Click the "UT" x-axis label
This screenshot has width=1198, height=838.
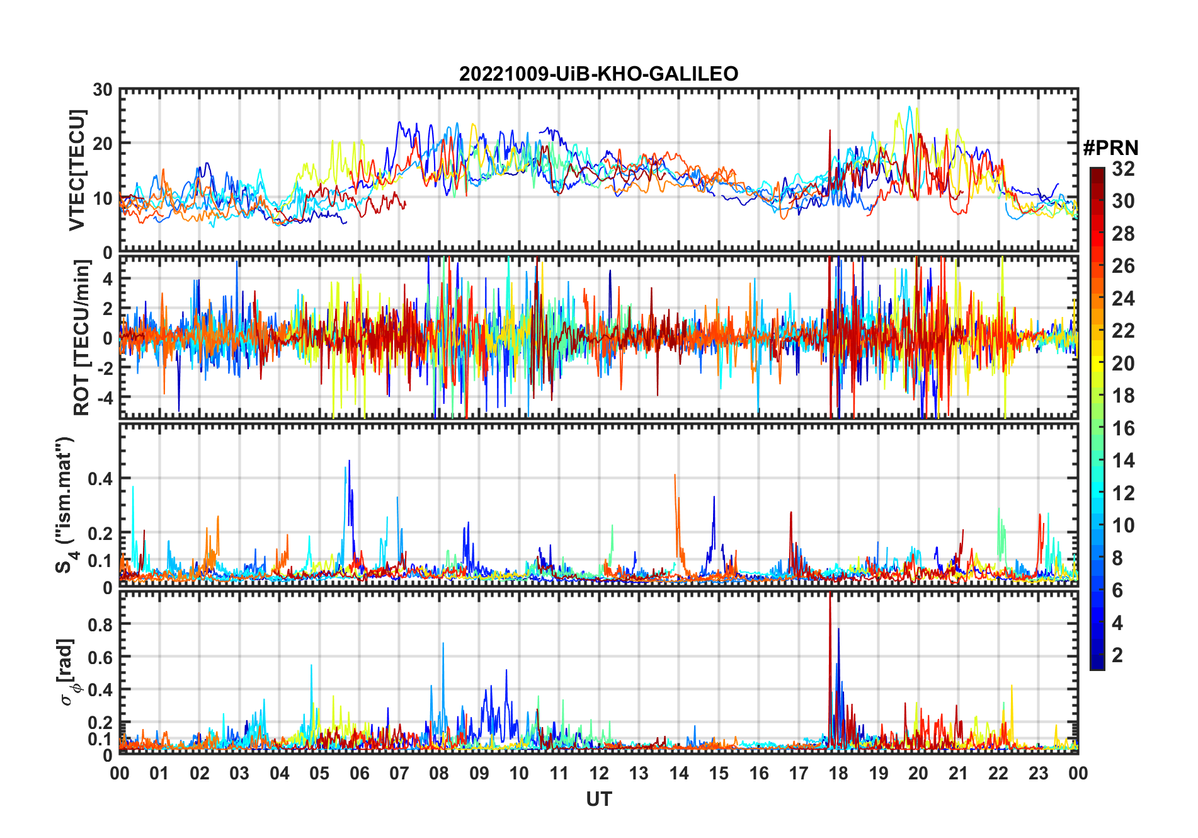pos(598,799)
